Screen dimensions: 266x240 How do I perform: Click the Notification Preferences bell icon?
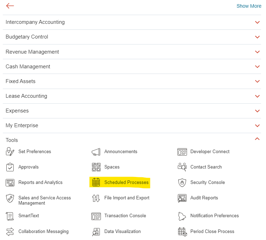[x=182, y=216]
